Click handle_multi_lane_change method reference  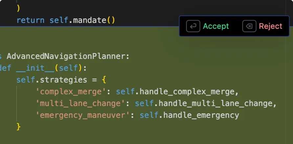[x=215, y=103]
